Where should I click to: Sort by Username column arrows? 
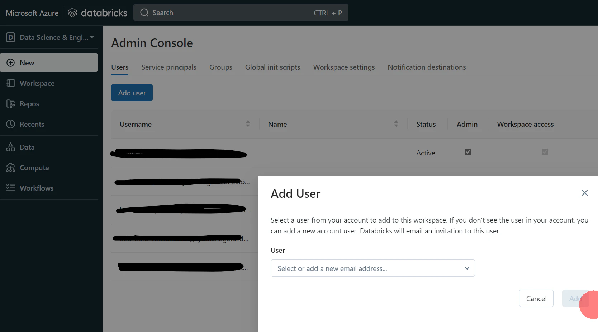click(248, 124)
